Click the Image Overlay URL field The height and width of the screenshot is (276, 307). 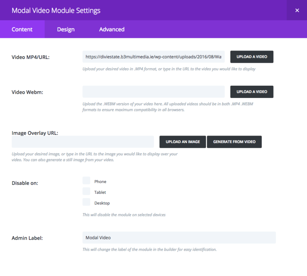(x=83, y=142)
